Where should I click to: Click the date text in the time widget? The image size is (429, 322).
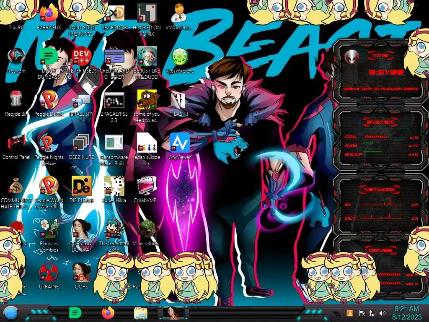381,89
